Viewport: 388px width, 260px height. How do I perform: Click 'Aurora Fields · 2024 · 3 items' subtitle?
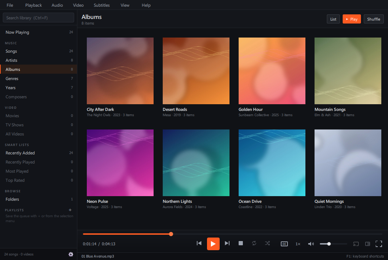185,207
